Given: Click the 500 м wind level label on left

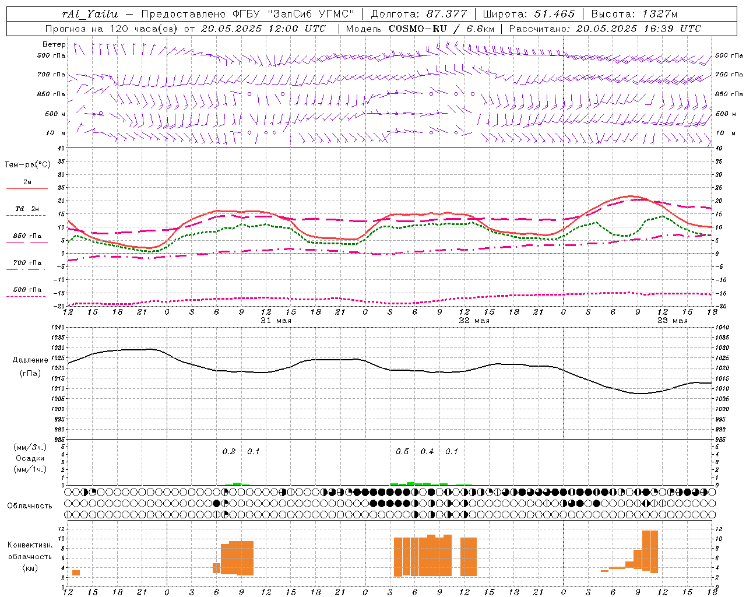Looking at the screenshot, I should pyautogui.click(x=55, y=114).
